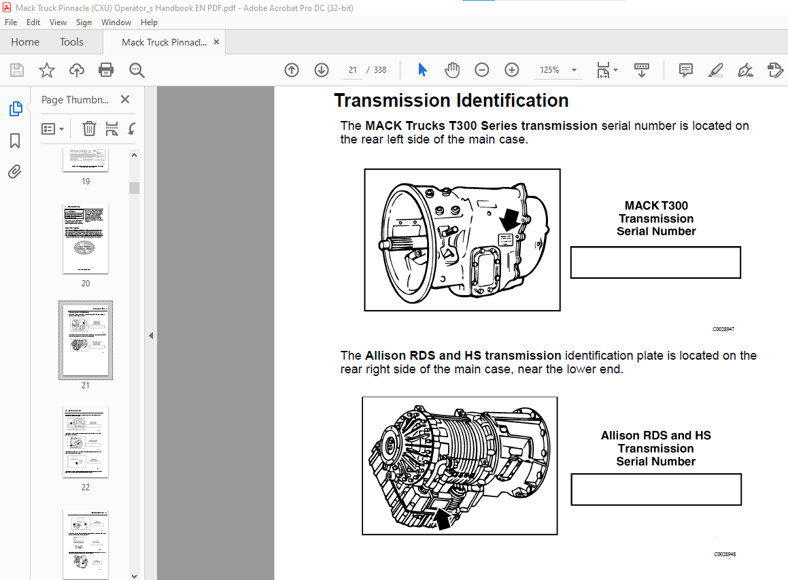The width and height of the screenshot is (788, 580).
Task: Zoom in with plus circle icon
Action: 511,70
